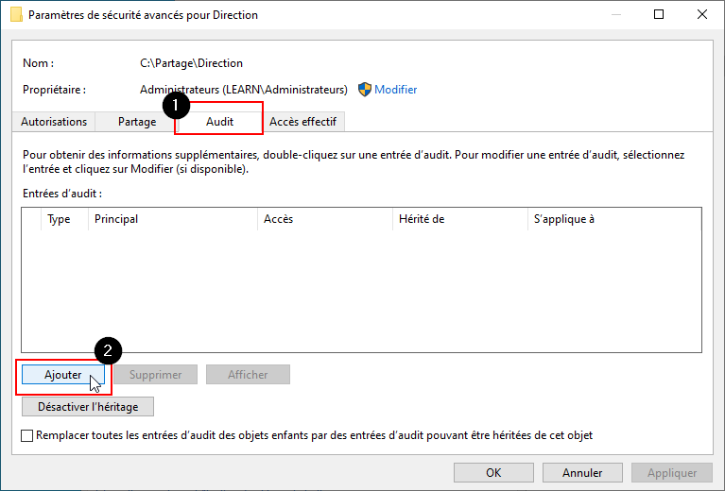Cancel with the Annuler button
The width and height of the screenshot is (725, 491).
[x=582, y=473]
